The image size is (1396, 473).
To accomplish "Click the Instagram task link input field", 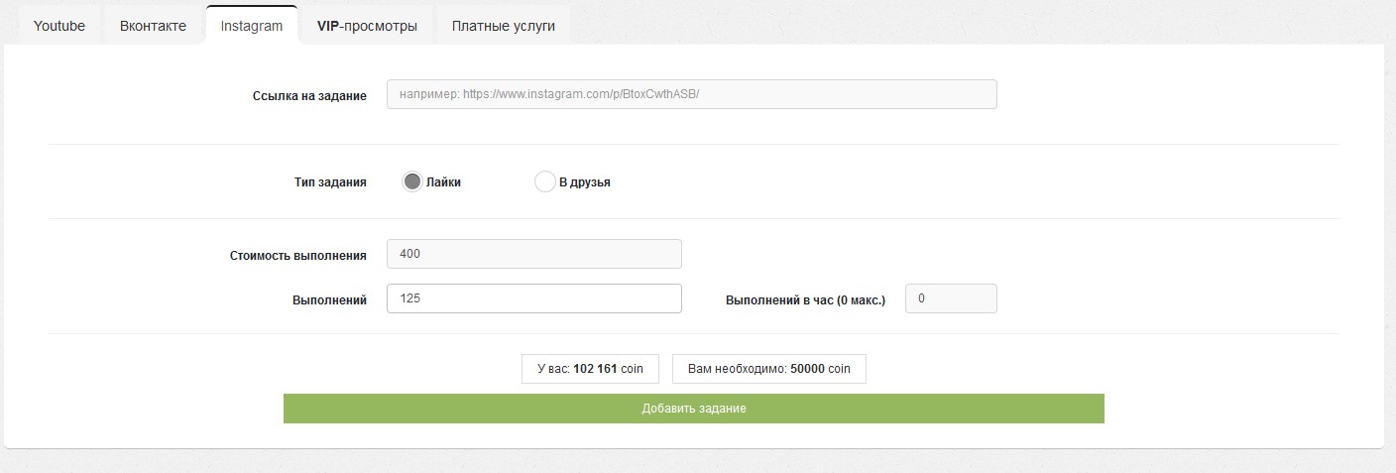I will coord(691,94).
